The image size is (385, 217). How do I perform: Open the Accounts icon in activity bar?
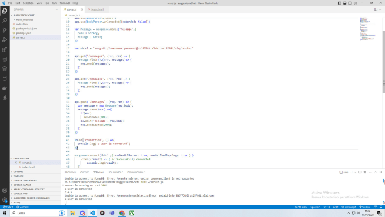click(x=5, y=190)
